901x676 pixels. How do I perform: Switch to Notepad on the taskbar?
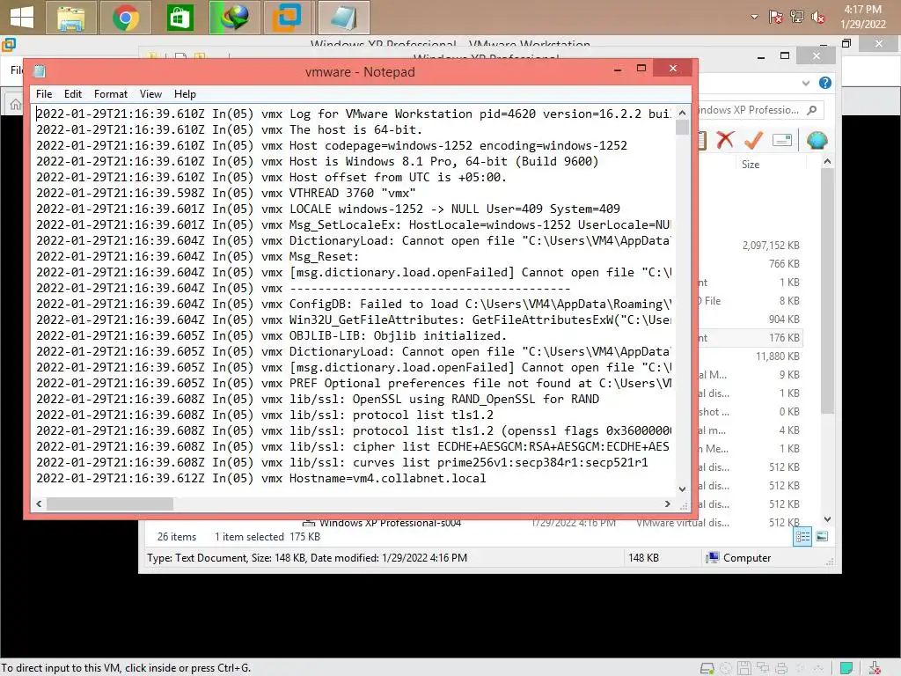coord(344,18)
